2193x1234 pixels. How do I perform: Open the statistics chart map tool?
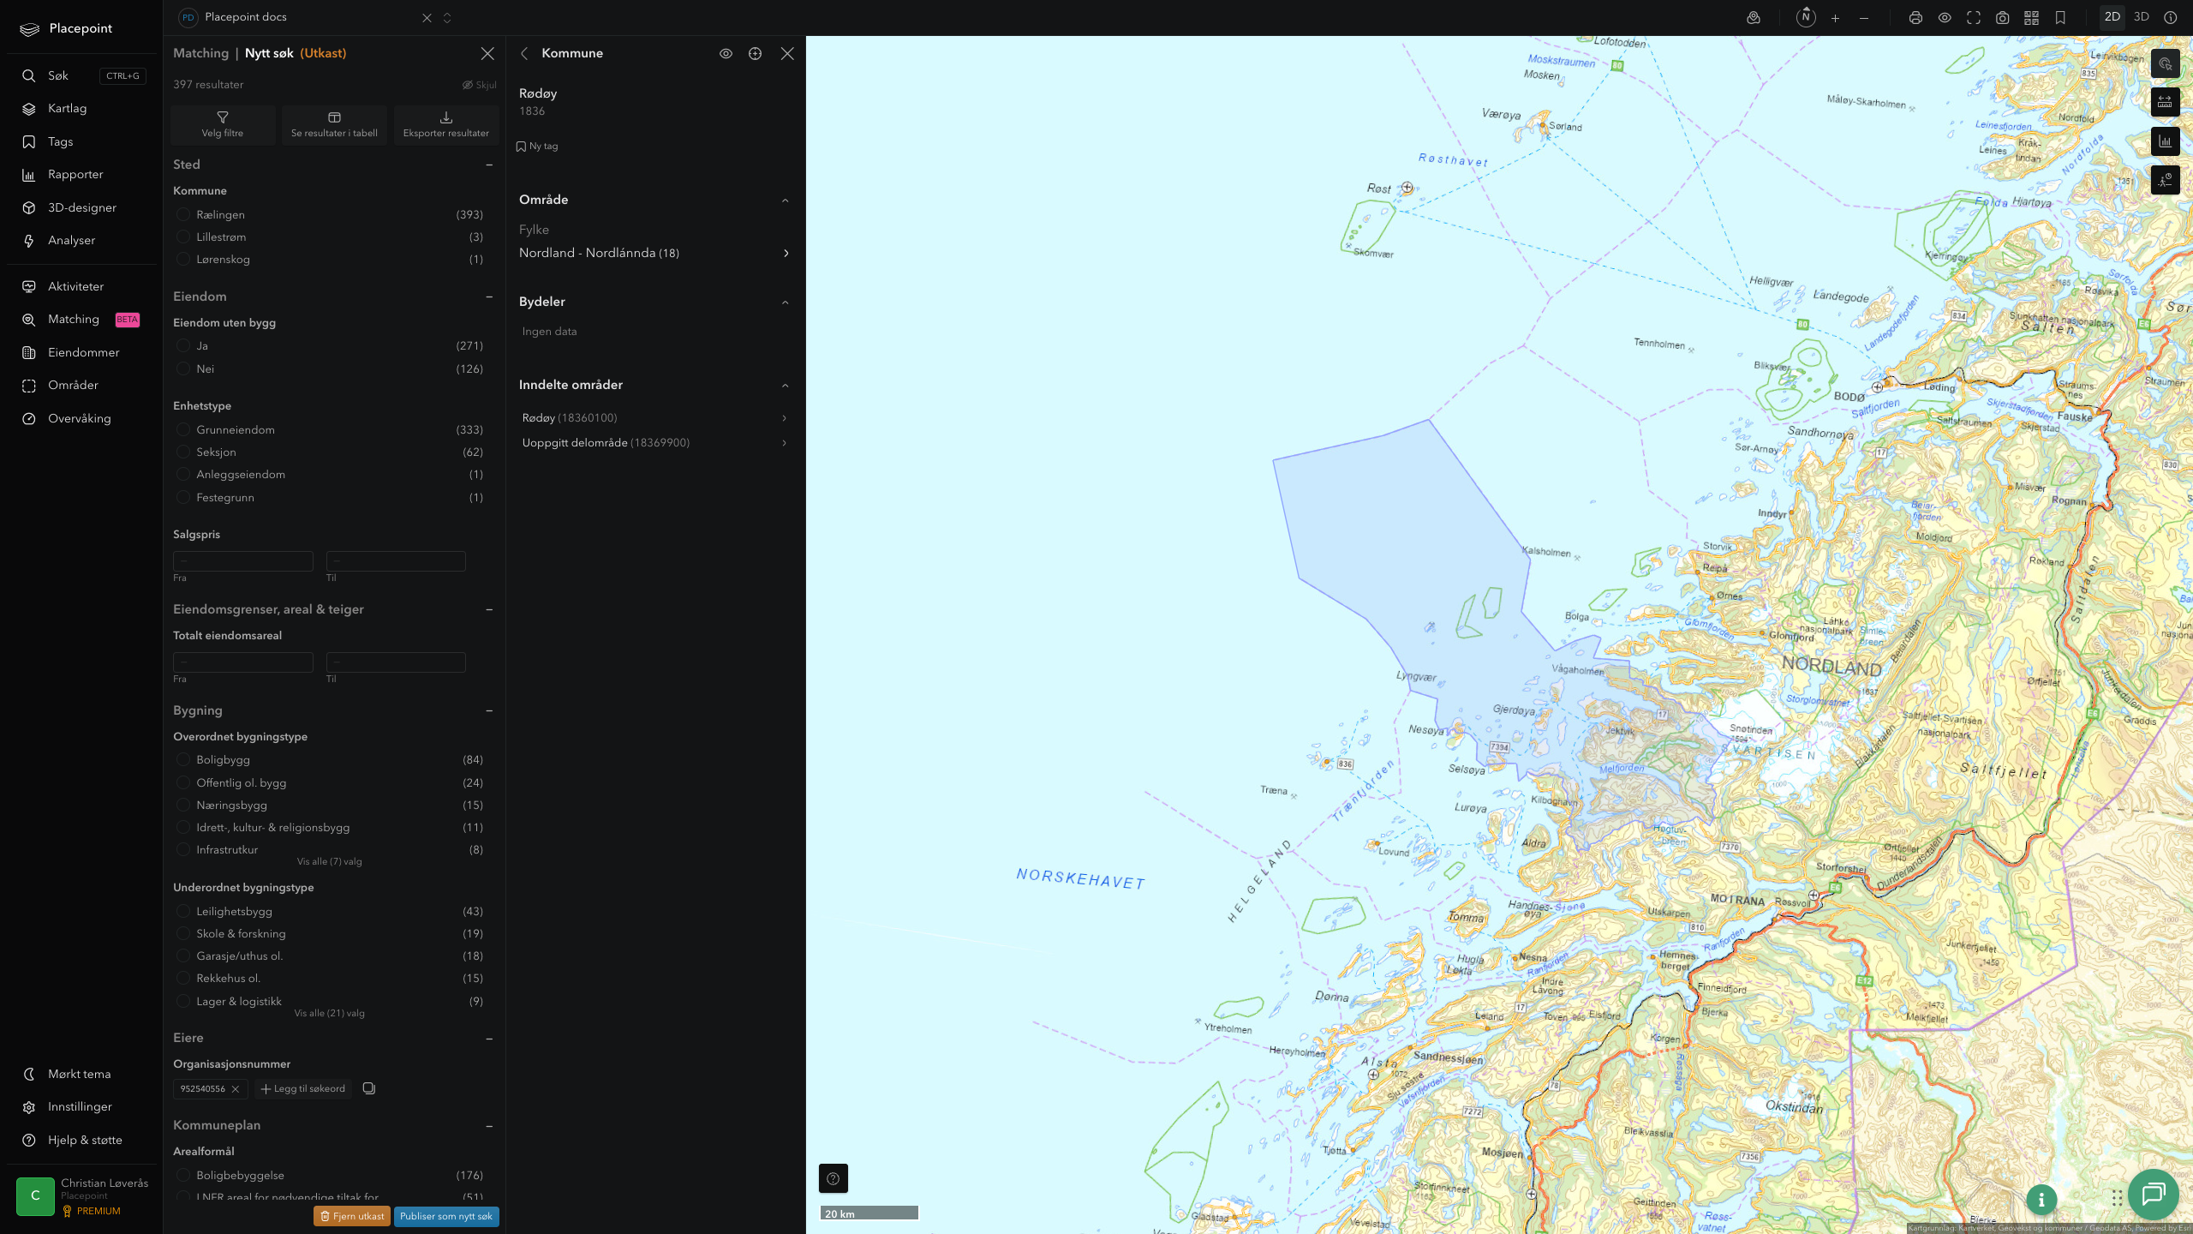[x=2166, y=141]
